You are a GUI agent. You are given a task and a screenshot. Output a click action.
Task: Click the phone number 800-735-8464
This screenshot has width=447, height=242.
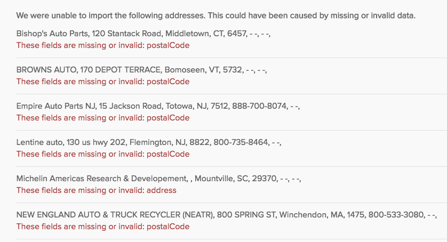pyautogui.click(x=241, y=142)
